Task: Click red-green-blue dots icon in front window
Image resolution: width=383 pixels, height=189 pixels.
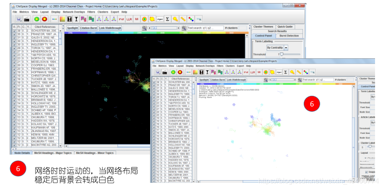Action: pos(306,72)
